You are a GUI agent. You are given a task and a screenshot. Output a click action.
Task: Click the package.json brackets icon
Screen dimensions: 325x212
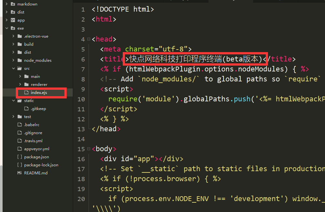(x=19, y=157)
